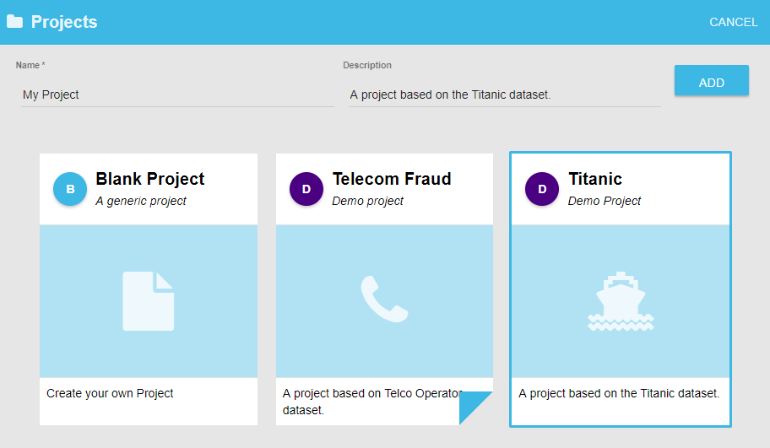This screenshot has width=770, height=448.
Task: Click 'Create your own Project' caption
Action: click(x=110, y=393)
